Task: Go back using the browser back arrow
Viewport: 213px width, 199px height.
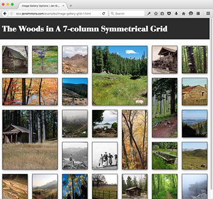Action: click(5, 13)
